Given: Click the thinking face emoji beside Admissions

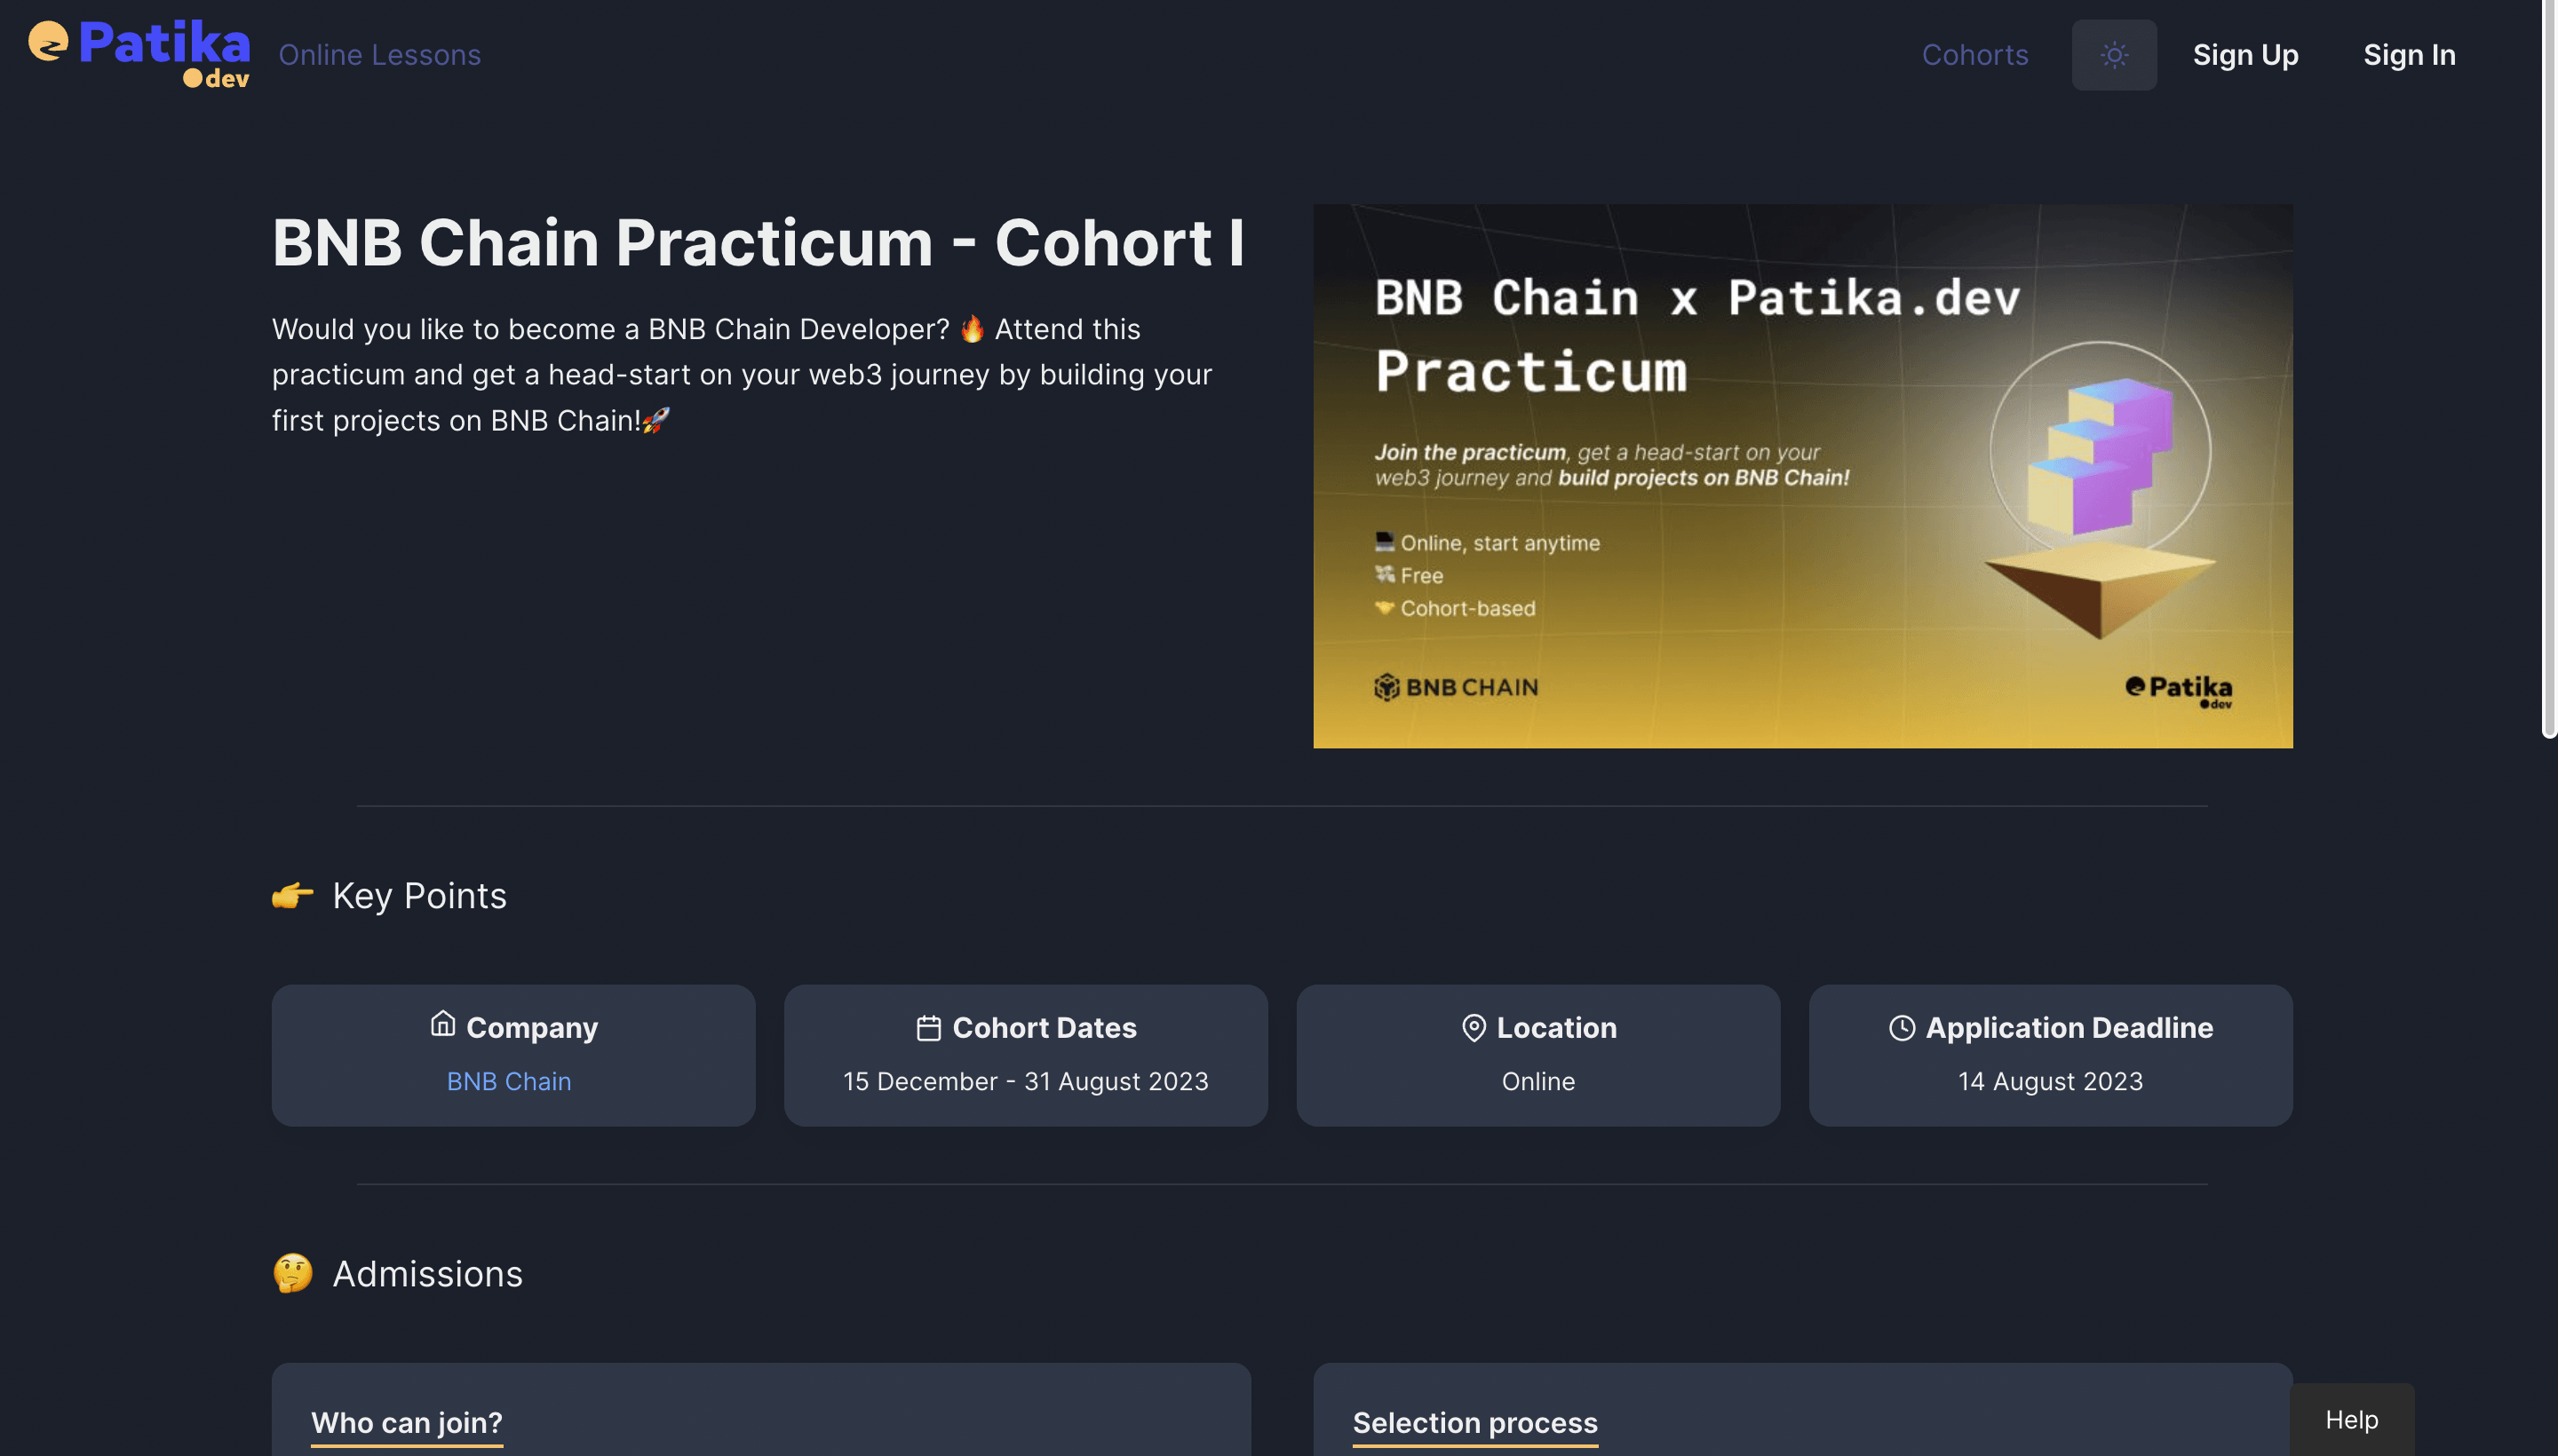Looking at the screenshot, I should [292, 1273].
